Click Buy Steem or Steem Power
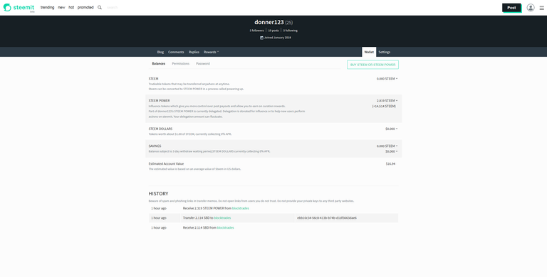The image size is (547, 277). point(373,65)
